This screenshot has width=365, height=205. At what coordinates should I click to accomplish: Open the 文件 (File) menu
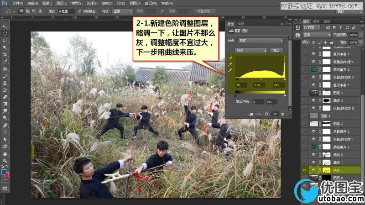pos(17,4)
